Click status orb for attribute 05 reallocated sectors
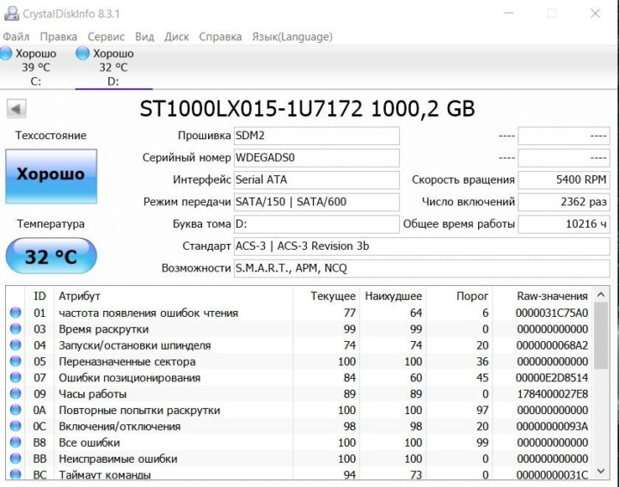This screenshot has height=487, width=619. pyautogui.click(x=15, y=362)
